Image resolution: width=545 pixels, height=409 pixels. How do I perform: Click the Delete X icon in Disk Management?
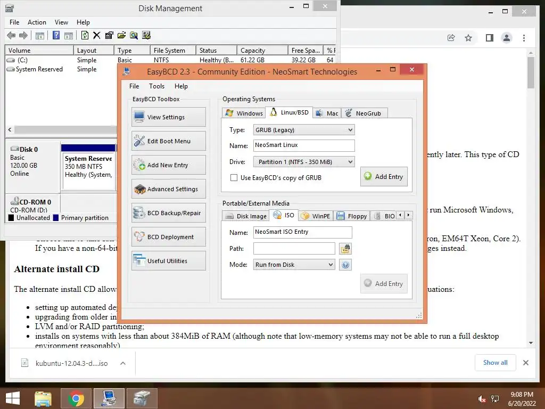coord(97,35)
